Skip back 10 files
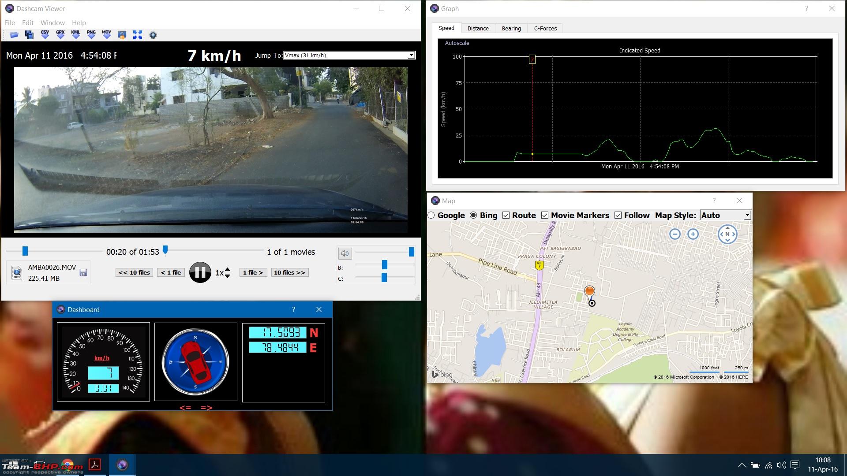The width and height of the screenshot is (847, 476). tap(134, 272)
